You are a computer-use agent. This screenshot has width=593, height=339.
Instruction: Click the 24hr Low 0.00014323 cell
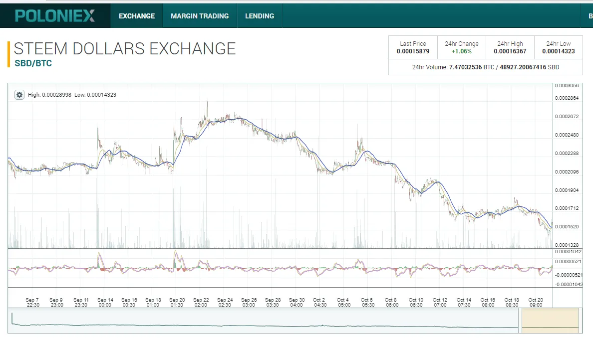click(x=558, y=47)
